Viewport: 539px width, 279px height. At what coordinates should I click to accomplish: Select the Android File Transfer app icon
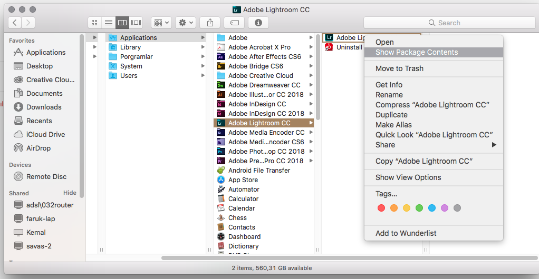click(221, 170)
